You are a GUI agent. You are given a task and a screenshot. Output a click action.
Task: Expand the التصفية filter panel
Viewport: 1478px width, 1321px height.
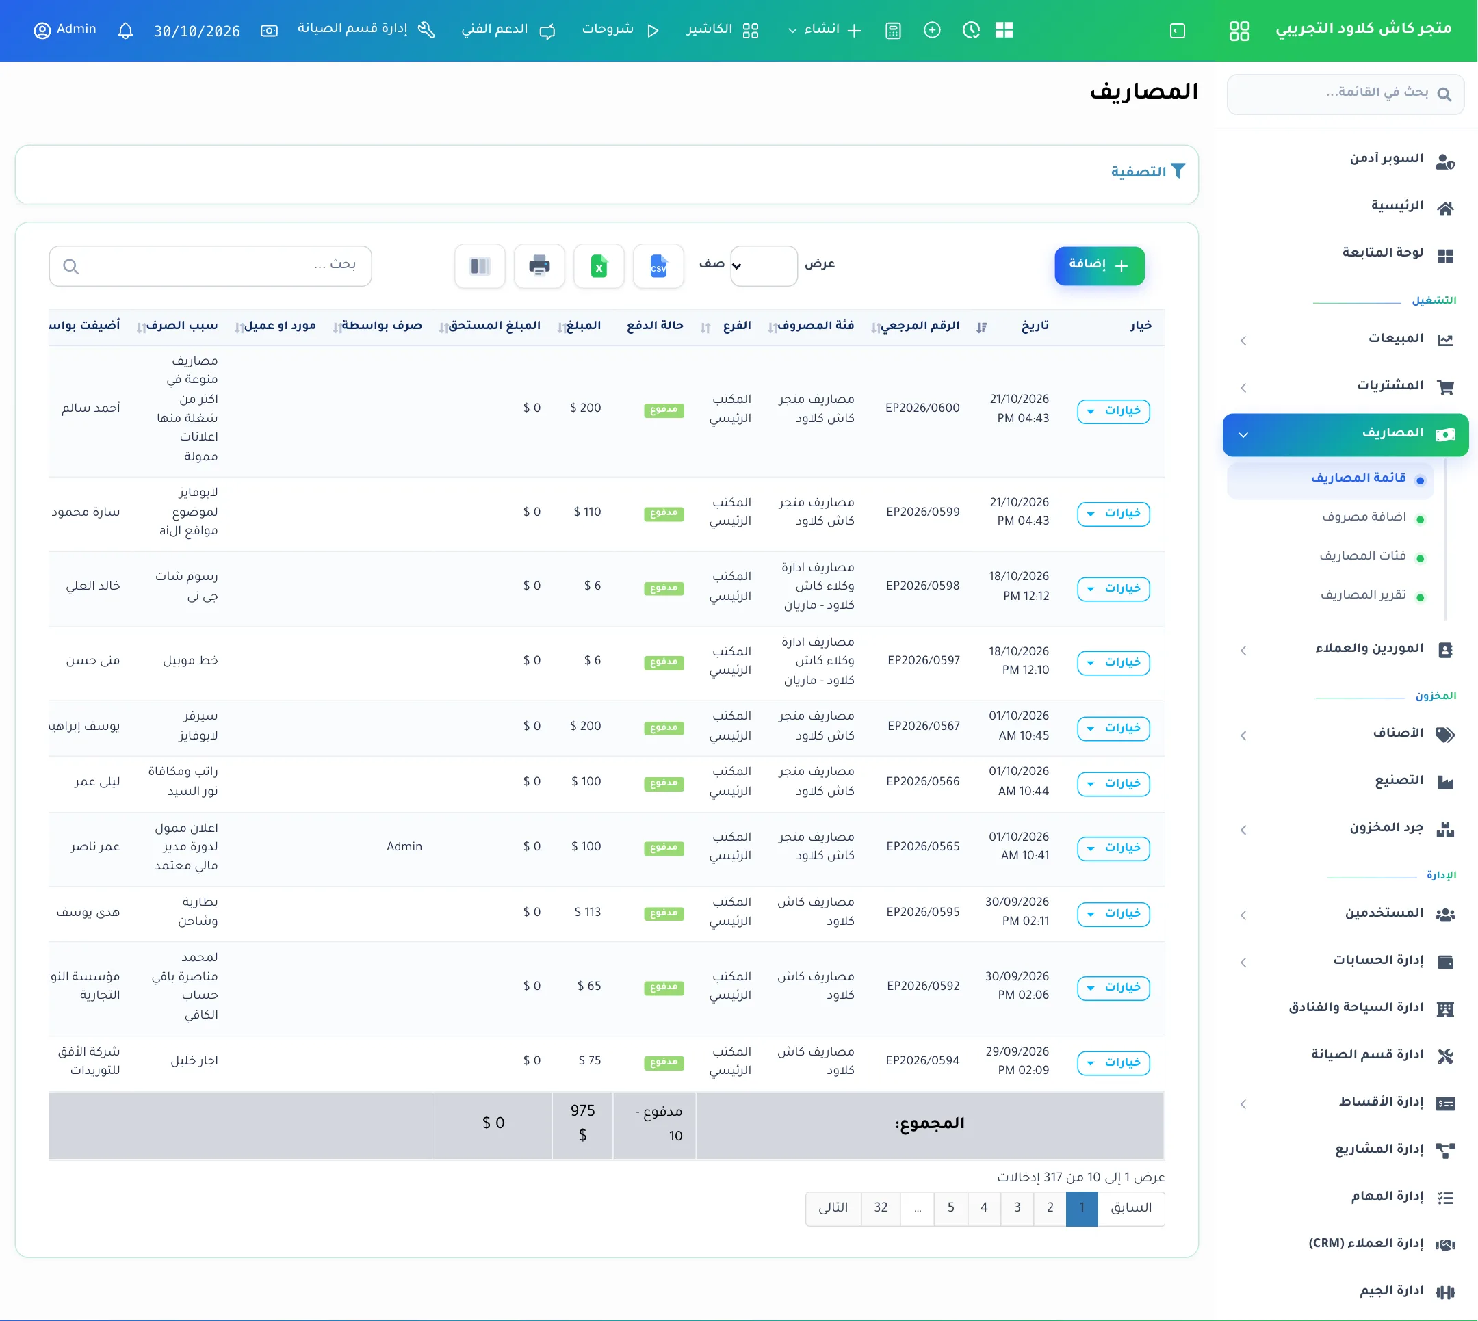[1148, 171]
